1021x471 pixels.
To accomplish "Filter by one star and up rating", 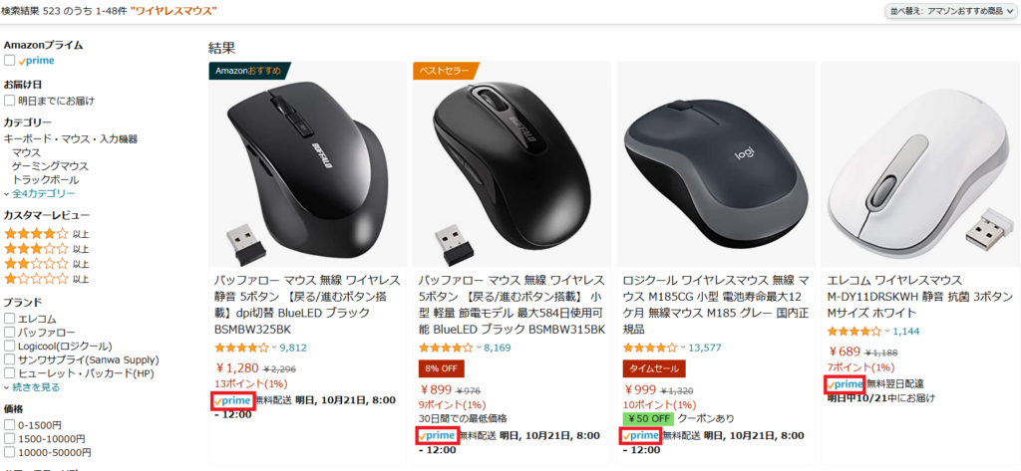I will pos(36,279).
